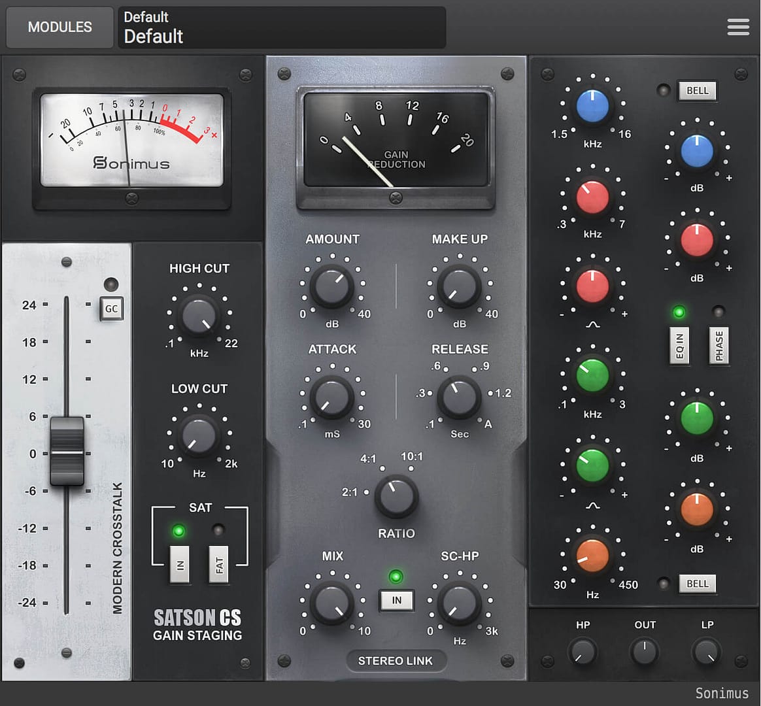Click the STEREO LINK button
The height and width of the screenshot is (706, 761).
point(396,661)
